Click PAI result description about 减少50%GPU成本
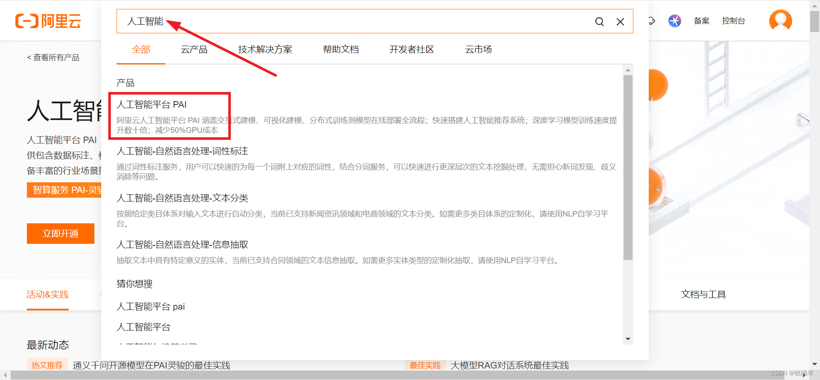Screen dimensions: 820x380 point(367,125)
